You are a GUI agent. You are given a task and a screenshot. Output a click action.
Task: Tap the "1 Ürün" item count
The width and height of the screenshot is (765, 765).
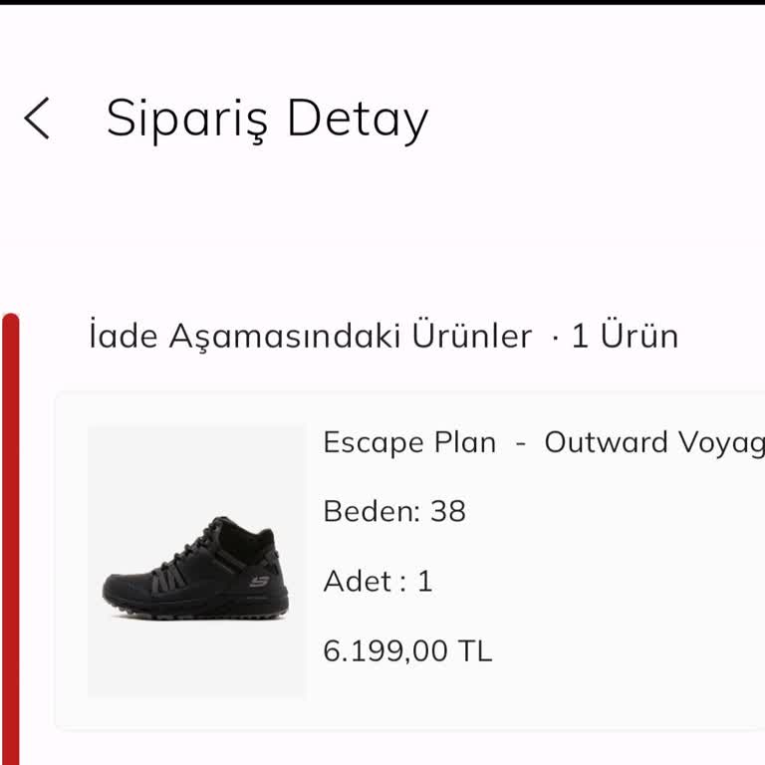625,336
